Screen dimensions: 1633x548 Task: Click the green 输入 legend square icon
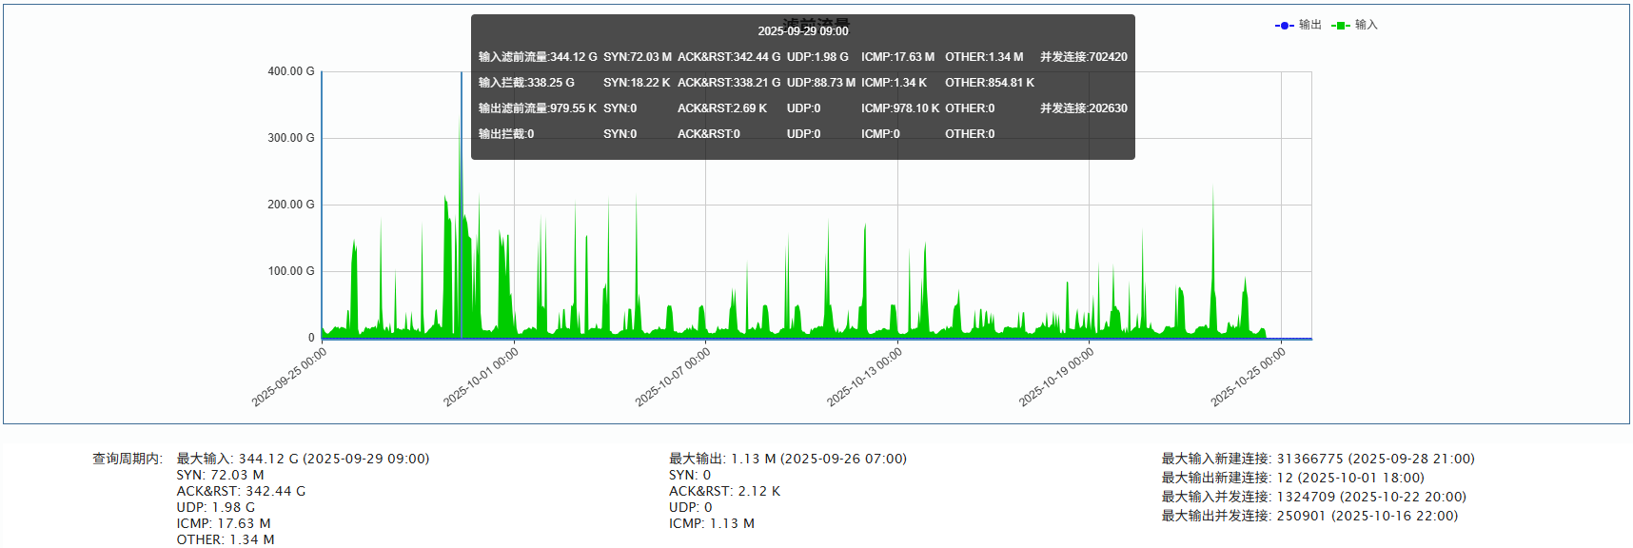(1341, 26)
